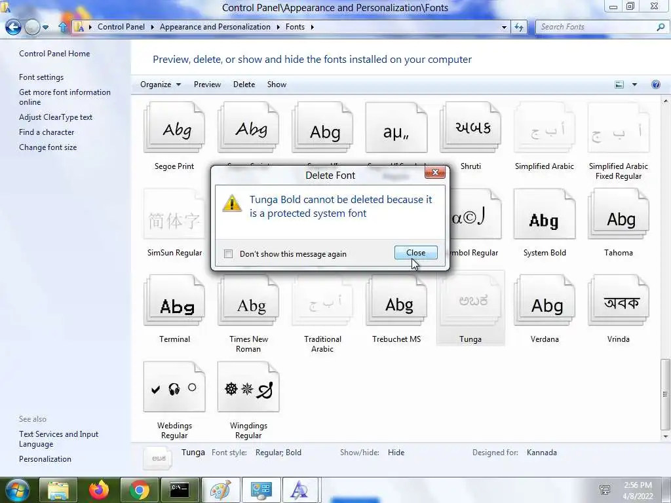Select the Traditional Arabic font icon
The height and width of the screenshot is (503, 671).
(x=322, y=300)
